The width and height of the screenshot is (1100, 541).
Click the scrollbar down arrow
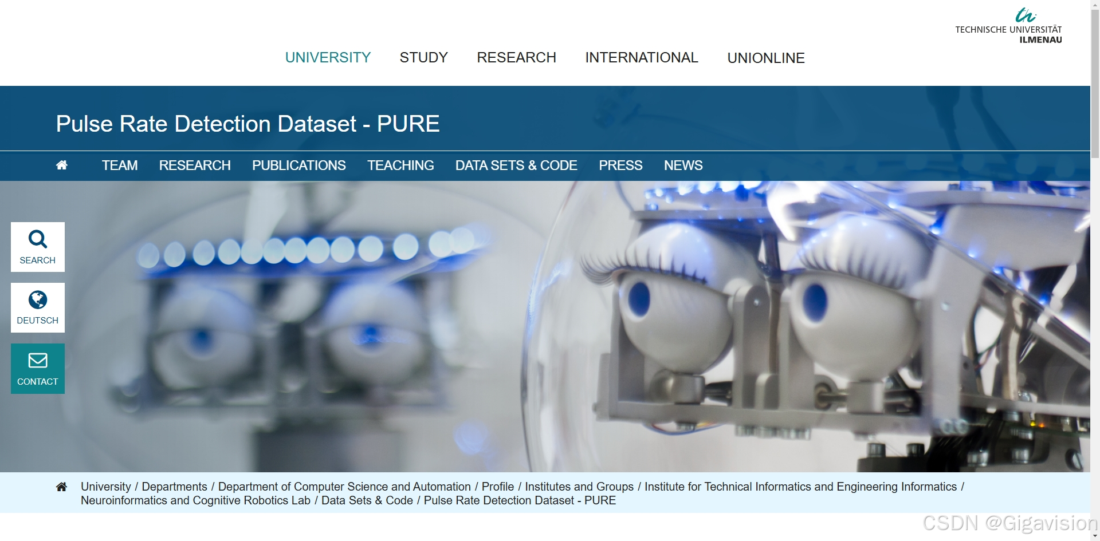click(1095, 536)
